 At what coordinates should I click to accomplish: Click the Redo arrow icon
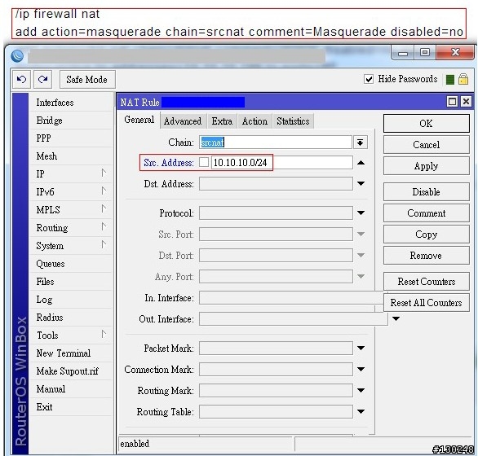[42, 80]
